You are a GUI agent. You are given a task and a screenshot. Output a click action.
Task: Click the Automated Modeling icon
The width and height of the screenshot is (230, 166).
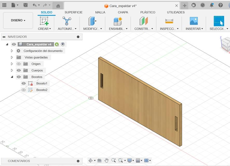click(x=67, y=21)
